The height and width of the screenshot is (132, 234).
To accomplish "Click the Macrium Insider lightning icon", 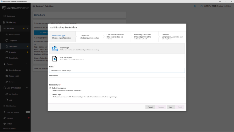I will pos(5,112).
